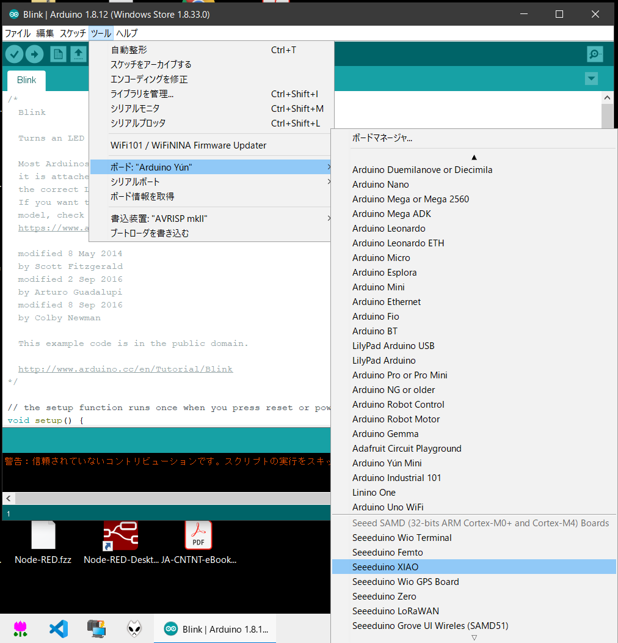Choose 自動整形 from the tools menu
Viewport: 618px width, 643px height.
click(x=210, y=50)
